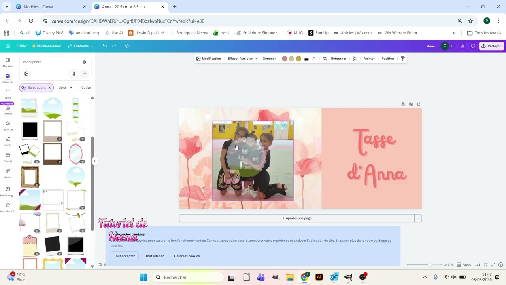The width and height of the screenshot is (506, 285).
Task: Open the help question mark
Action: click(x=501, y=265)
